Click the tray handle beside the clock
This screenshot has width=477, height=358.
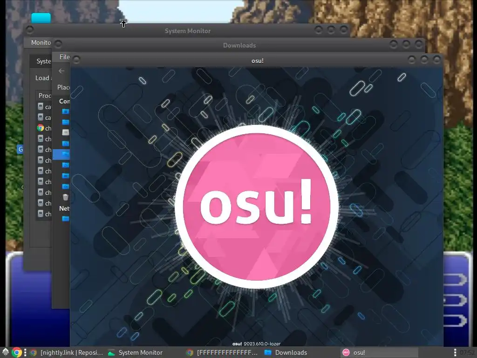(455, 352)
